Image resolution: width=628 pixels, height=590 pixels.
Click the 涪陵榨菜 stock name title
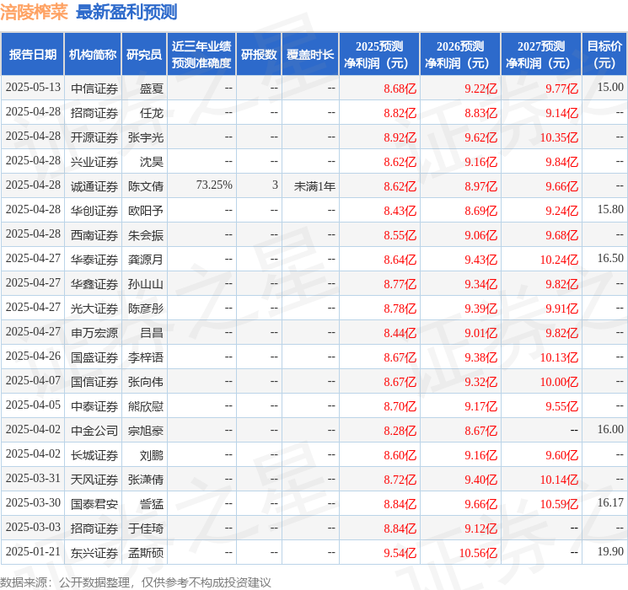pos(34,13)
